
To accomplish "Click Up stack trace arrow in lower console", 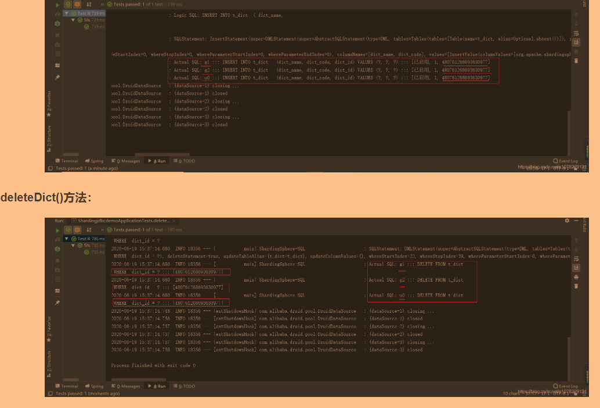I will [576, 240].
